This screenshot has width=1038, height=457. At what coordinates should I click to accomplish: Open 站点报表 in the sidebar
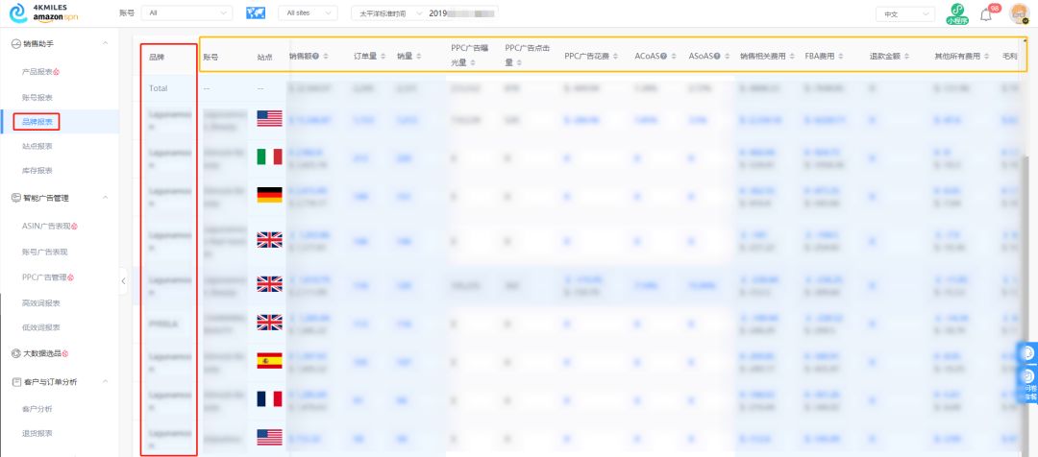(37, 146)
